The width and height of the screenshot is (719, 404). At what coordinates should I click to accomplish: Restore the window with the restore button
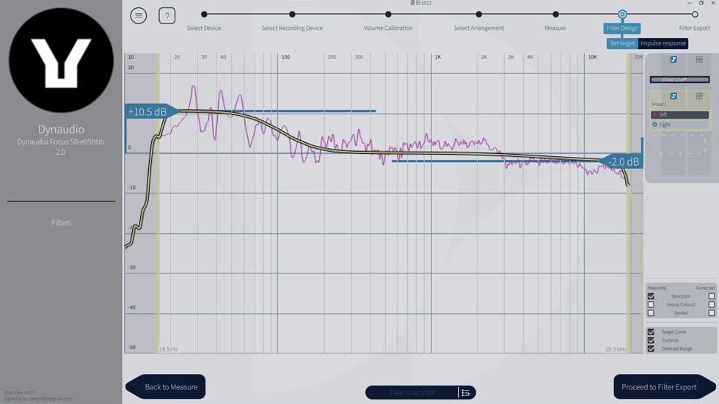click(701, 3)
